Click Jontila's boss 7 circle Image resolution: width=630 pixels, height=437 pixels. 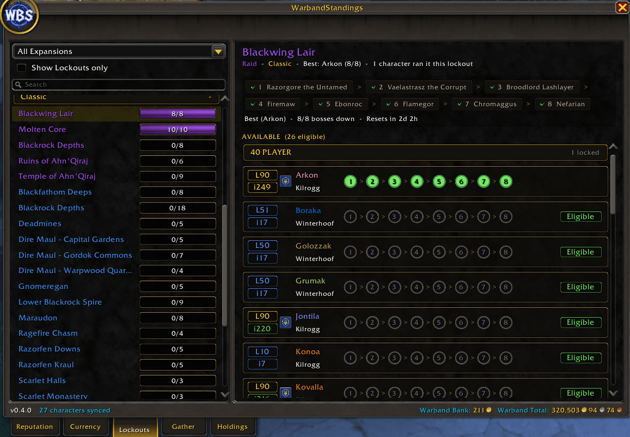tap(484, 323)
